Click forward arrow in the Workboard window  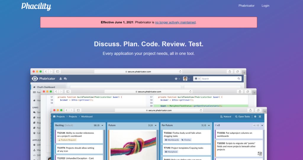pos(71,110)
